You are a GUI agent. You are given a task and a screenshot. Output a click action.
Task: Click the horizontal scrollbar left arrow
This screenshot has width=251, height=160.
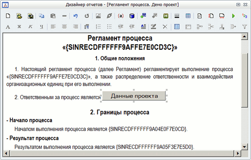coord(6,153)
